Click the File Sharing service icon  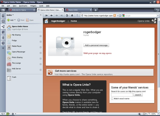(9, 36)
